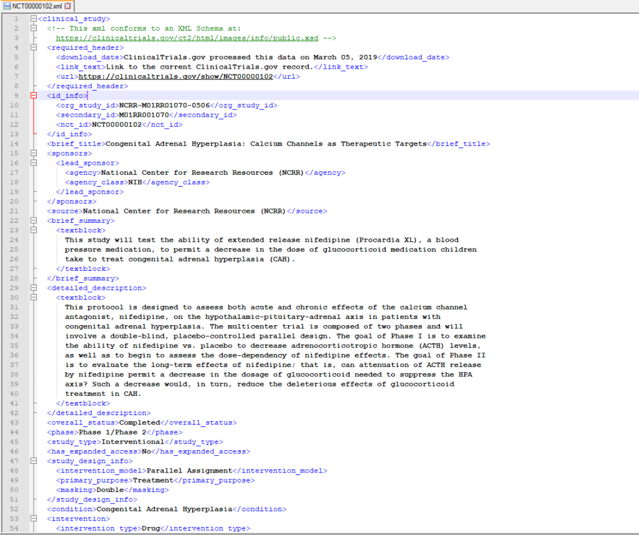
Task: Collapse the study_design_info element
Action: click(x=33, y=461)
